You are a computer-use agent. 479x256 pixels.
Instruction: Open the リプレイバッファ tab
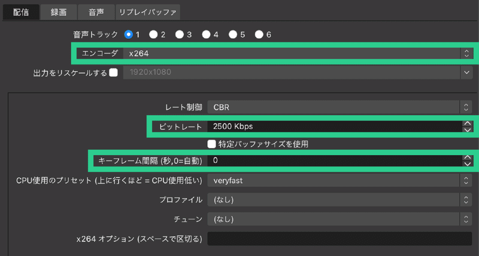pyautogui.click(x=147, y=12)
